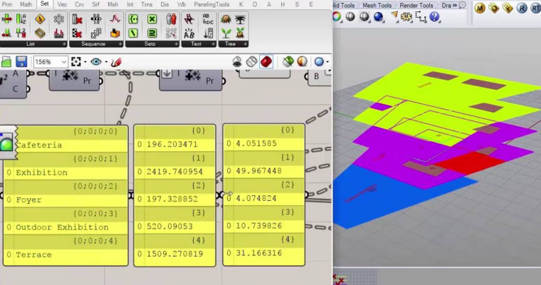Open dropdown arrow beside blue mesh sphere
This screenshot has height=285, width=541.
point(327,62)
